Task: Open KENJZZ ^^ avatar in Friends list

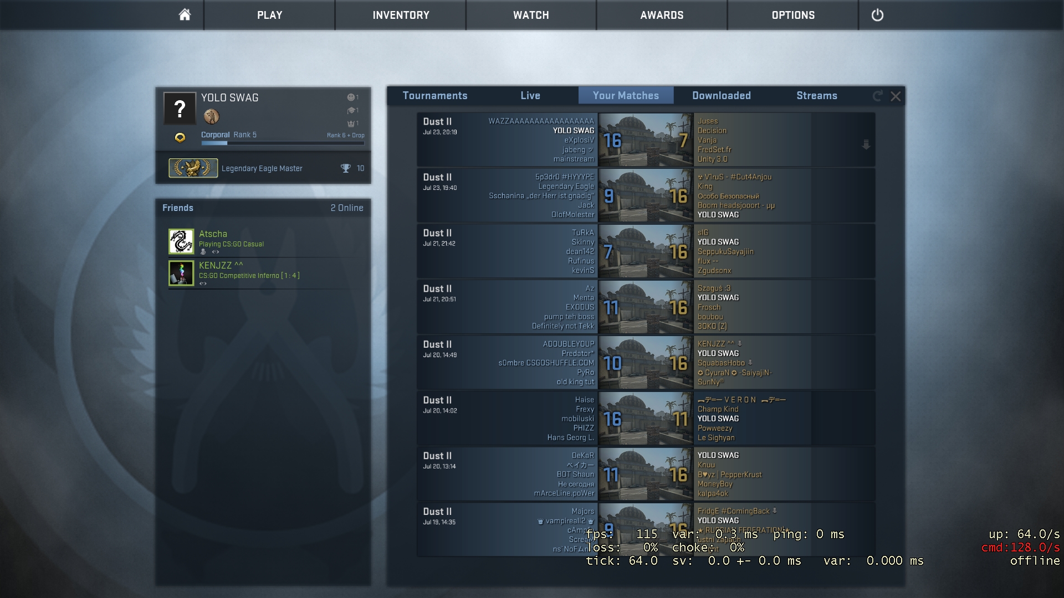Action: point(181,274)
